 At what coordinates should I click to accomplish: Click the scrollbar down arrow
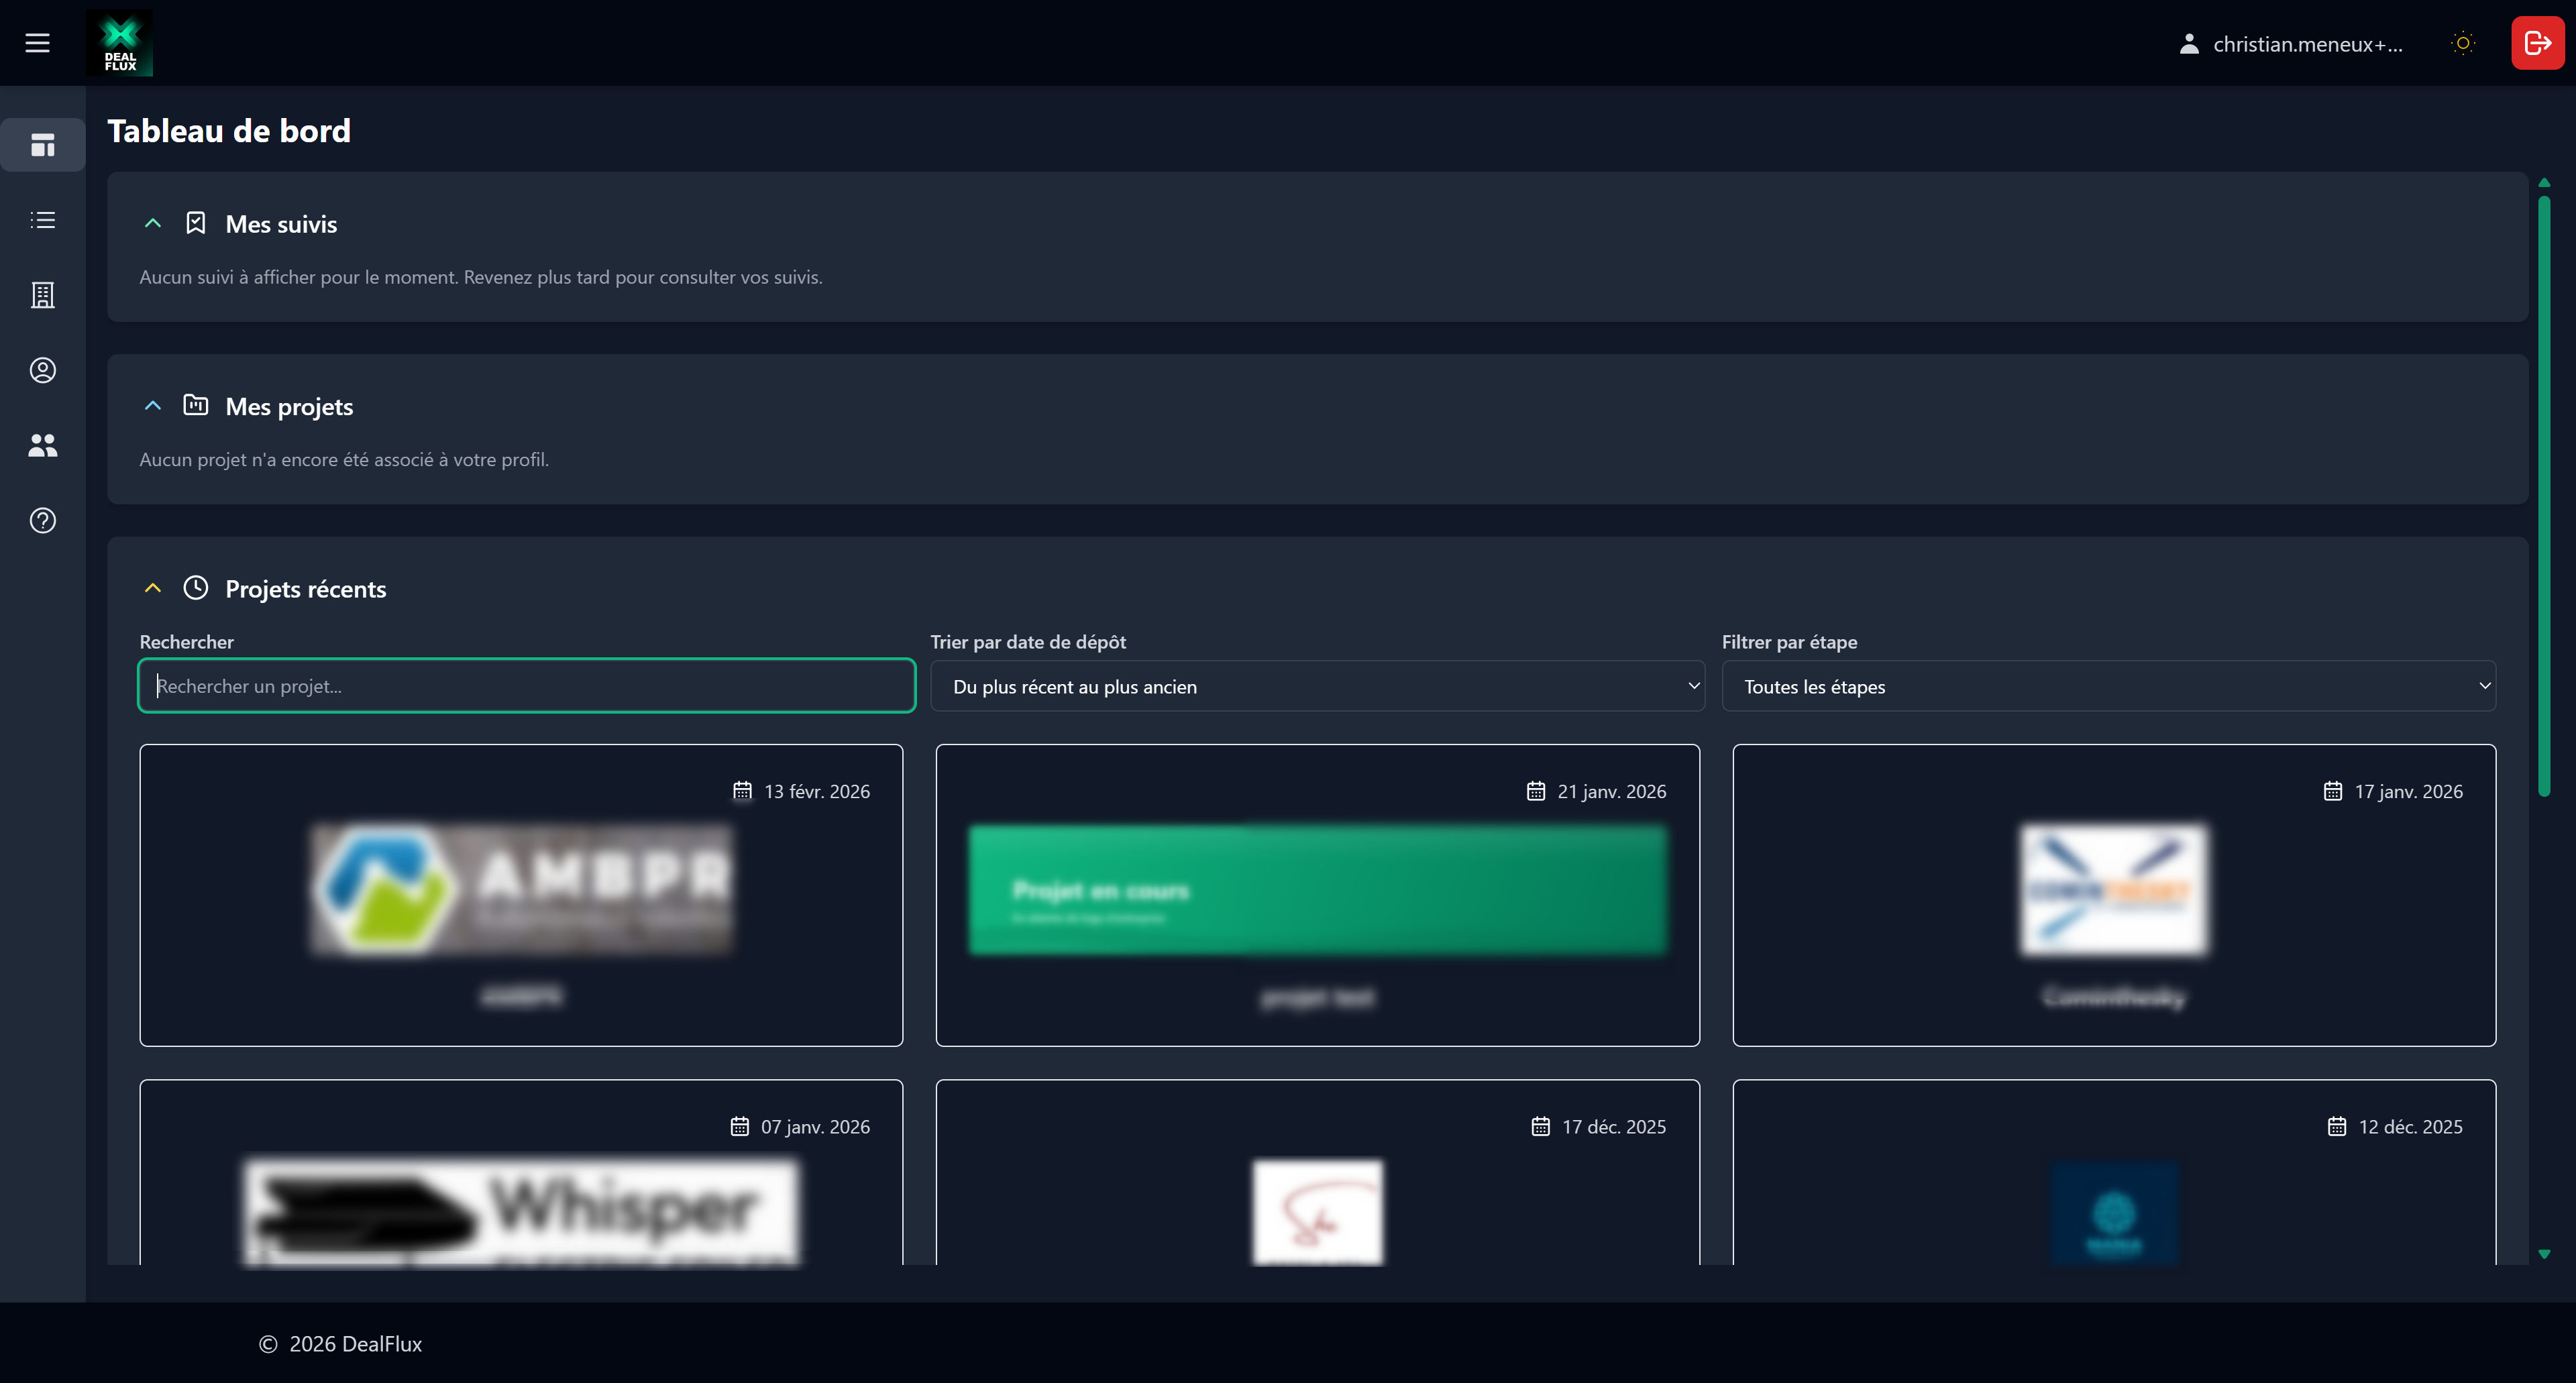pyautogui.click(x=2544, y=1253)
